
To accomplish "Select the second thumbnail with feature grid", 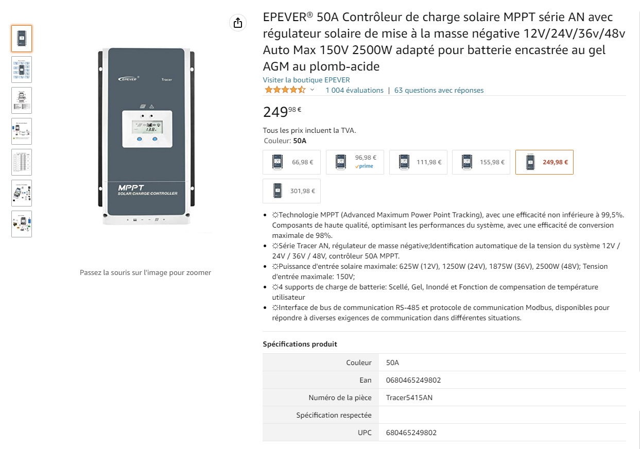I will pyautogui.click(x=22, y=70).
